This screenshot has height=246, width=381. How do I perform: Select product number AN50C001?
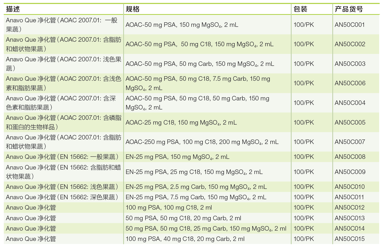[x=350, y=25]
